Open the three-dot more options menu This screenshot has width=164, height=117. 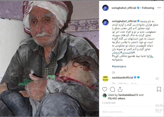click(159, 8)
